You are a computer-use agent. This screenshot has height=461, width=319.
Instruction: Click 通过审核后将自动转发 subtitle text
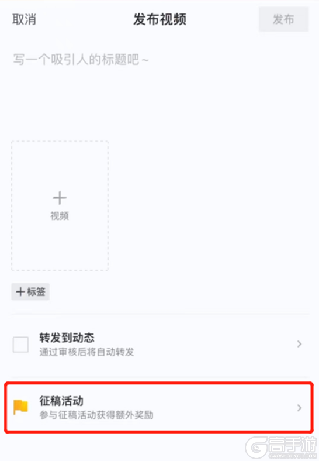tap(86, 352)
